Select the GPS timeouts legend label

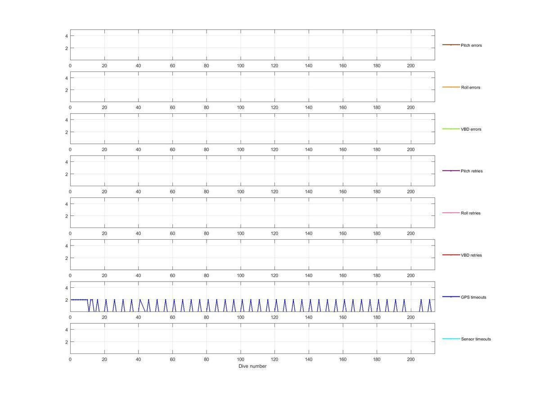(x=473, y=297)
